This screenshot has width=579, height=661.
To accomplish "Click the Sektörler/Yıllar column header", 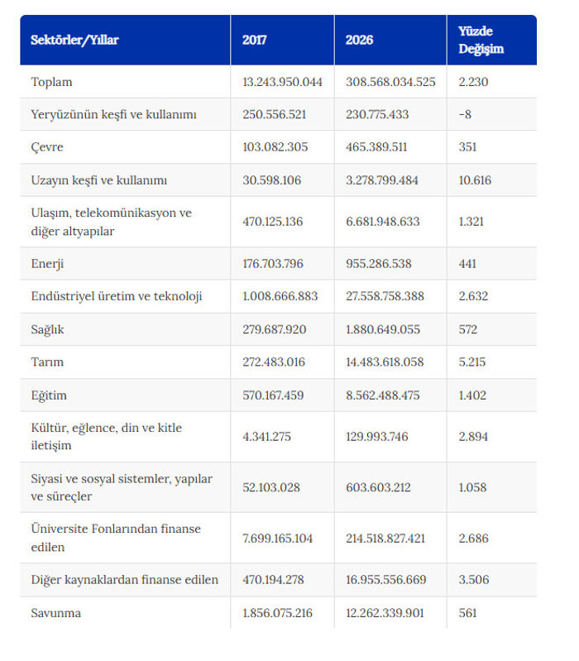I will (x=74, y=40).
